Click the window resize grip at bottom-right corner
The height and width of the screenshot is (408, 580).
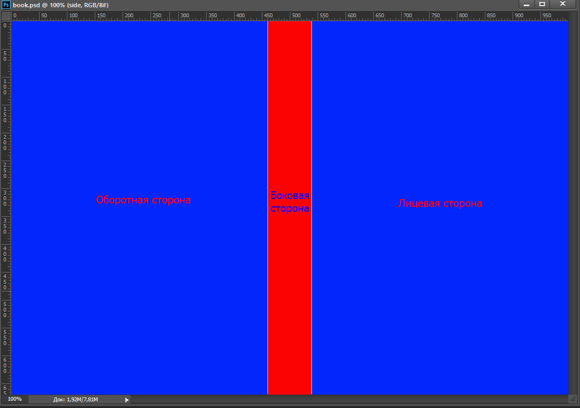click(x=572, y=399)
